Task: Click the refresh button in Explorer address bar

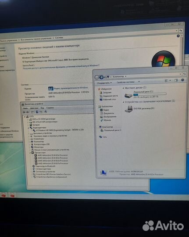Action: (x=184, y=74)
